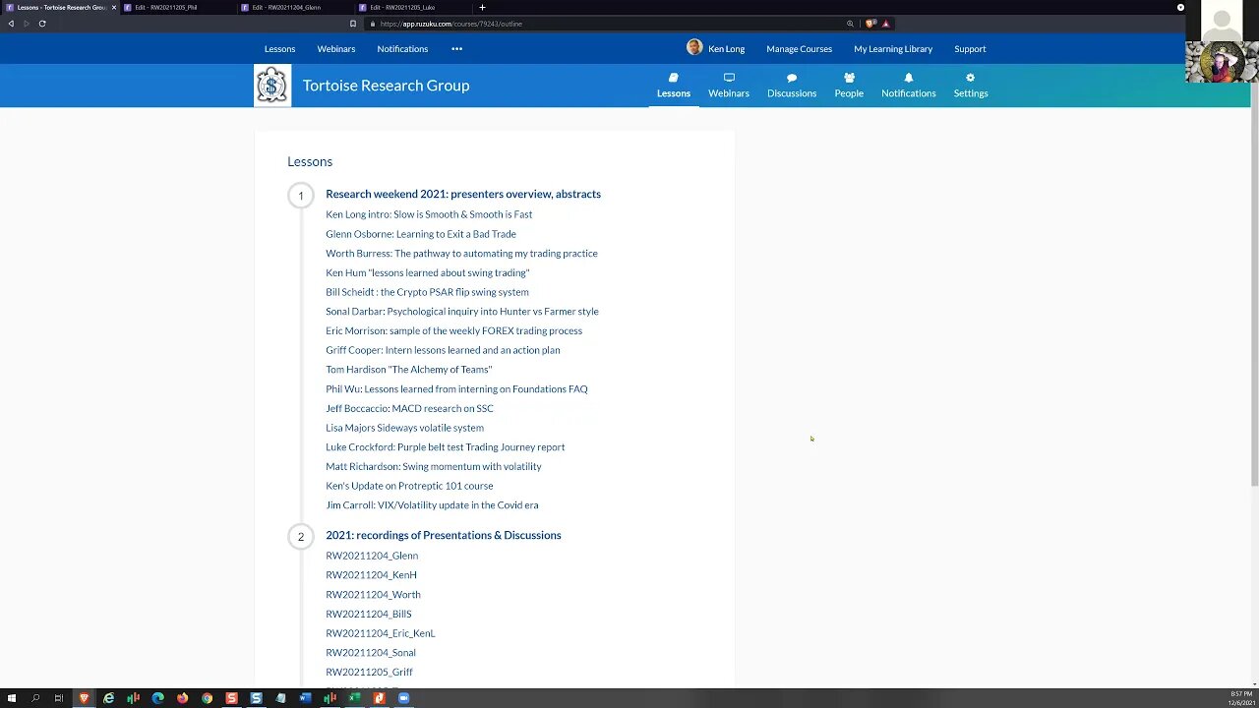Open the three-dots more menu
1259x708 pixels.
(456, 48)
